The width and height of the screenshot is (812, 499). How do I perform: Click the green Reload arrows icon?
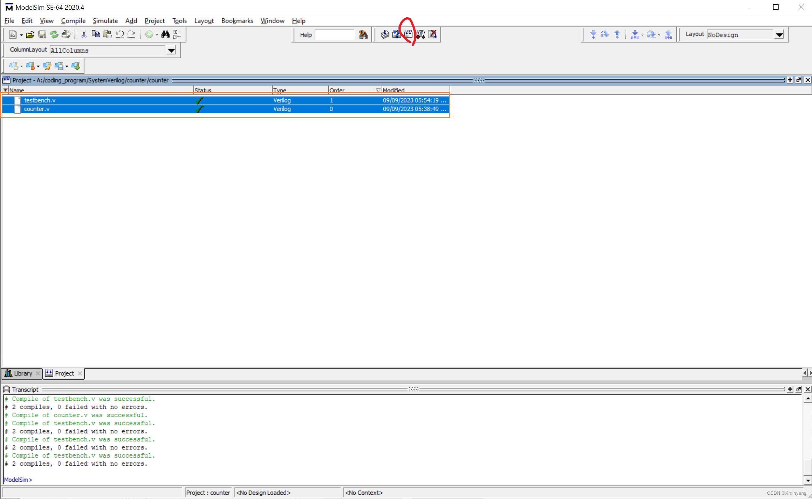54,35
